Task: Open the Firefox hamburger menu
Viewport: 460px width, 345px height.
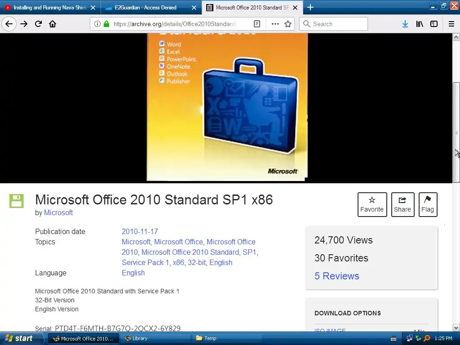Action: click(451, 24)
